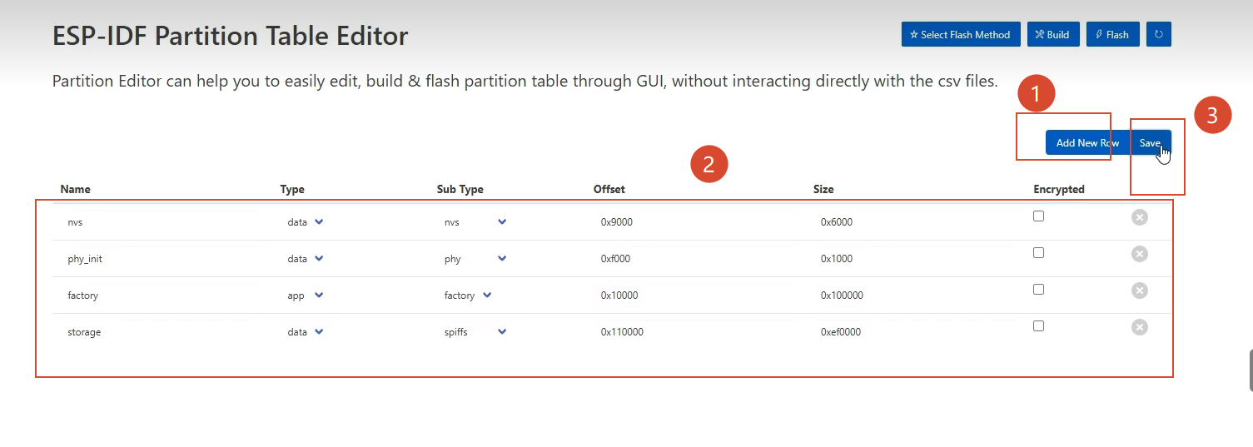The height and width of the screenshot is (447, 1253).
Task: Expand Type dropdown in storage row
Action: pyautogui.click(x=305, y=332)
